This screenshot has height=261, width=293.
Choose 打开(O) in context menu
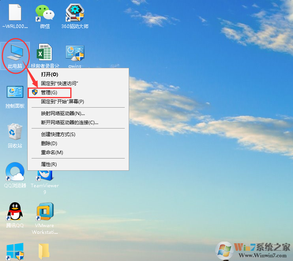click(78, 74)
